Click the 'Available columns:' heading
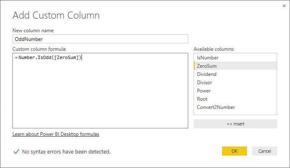 tap(213, 49)
